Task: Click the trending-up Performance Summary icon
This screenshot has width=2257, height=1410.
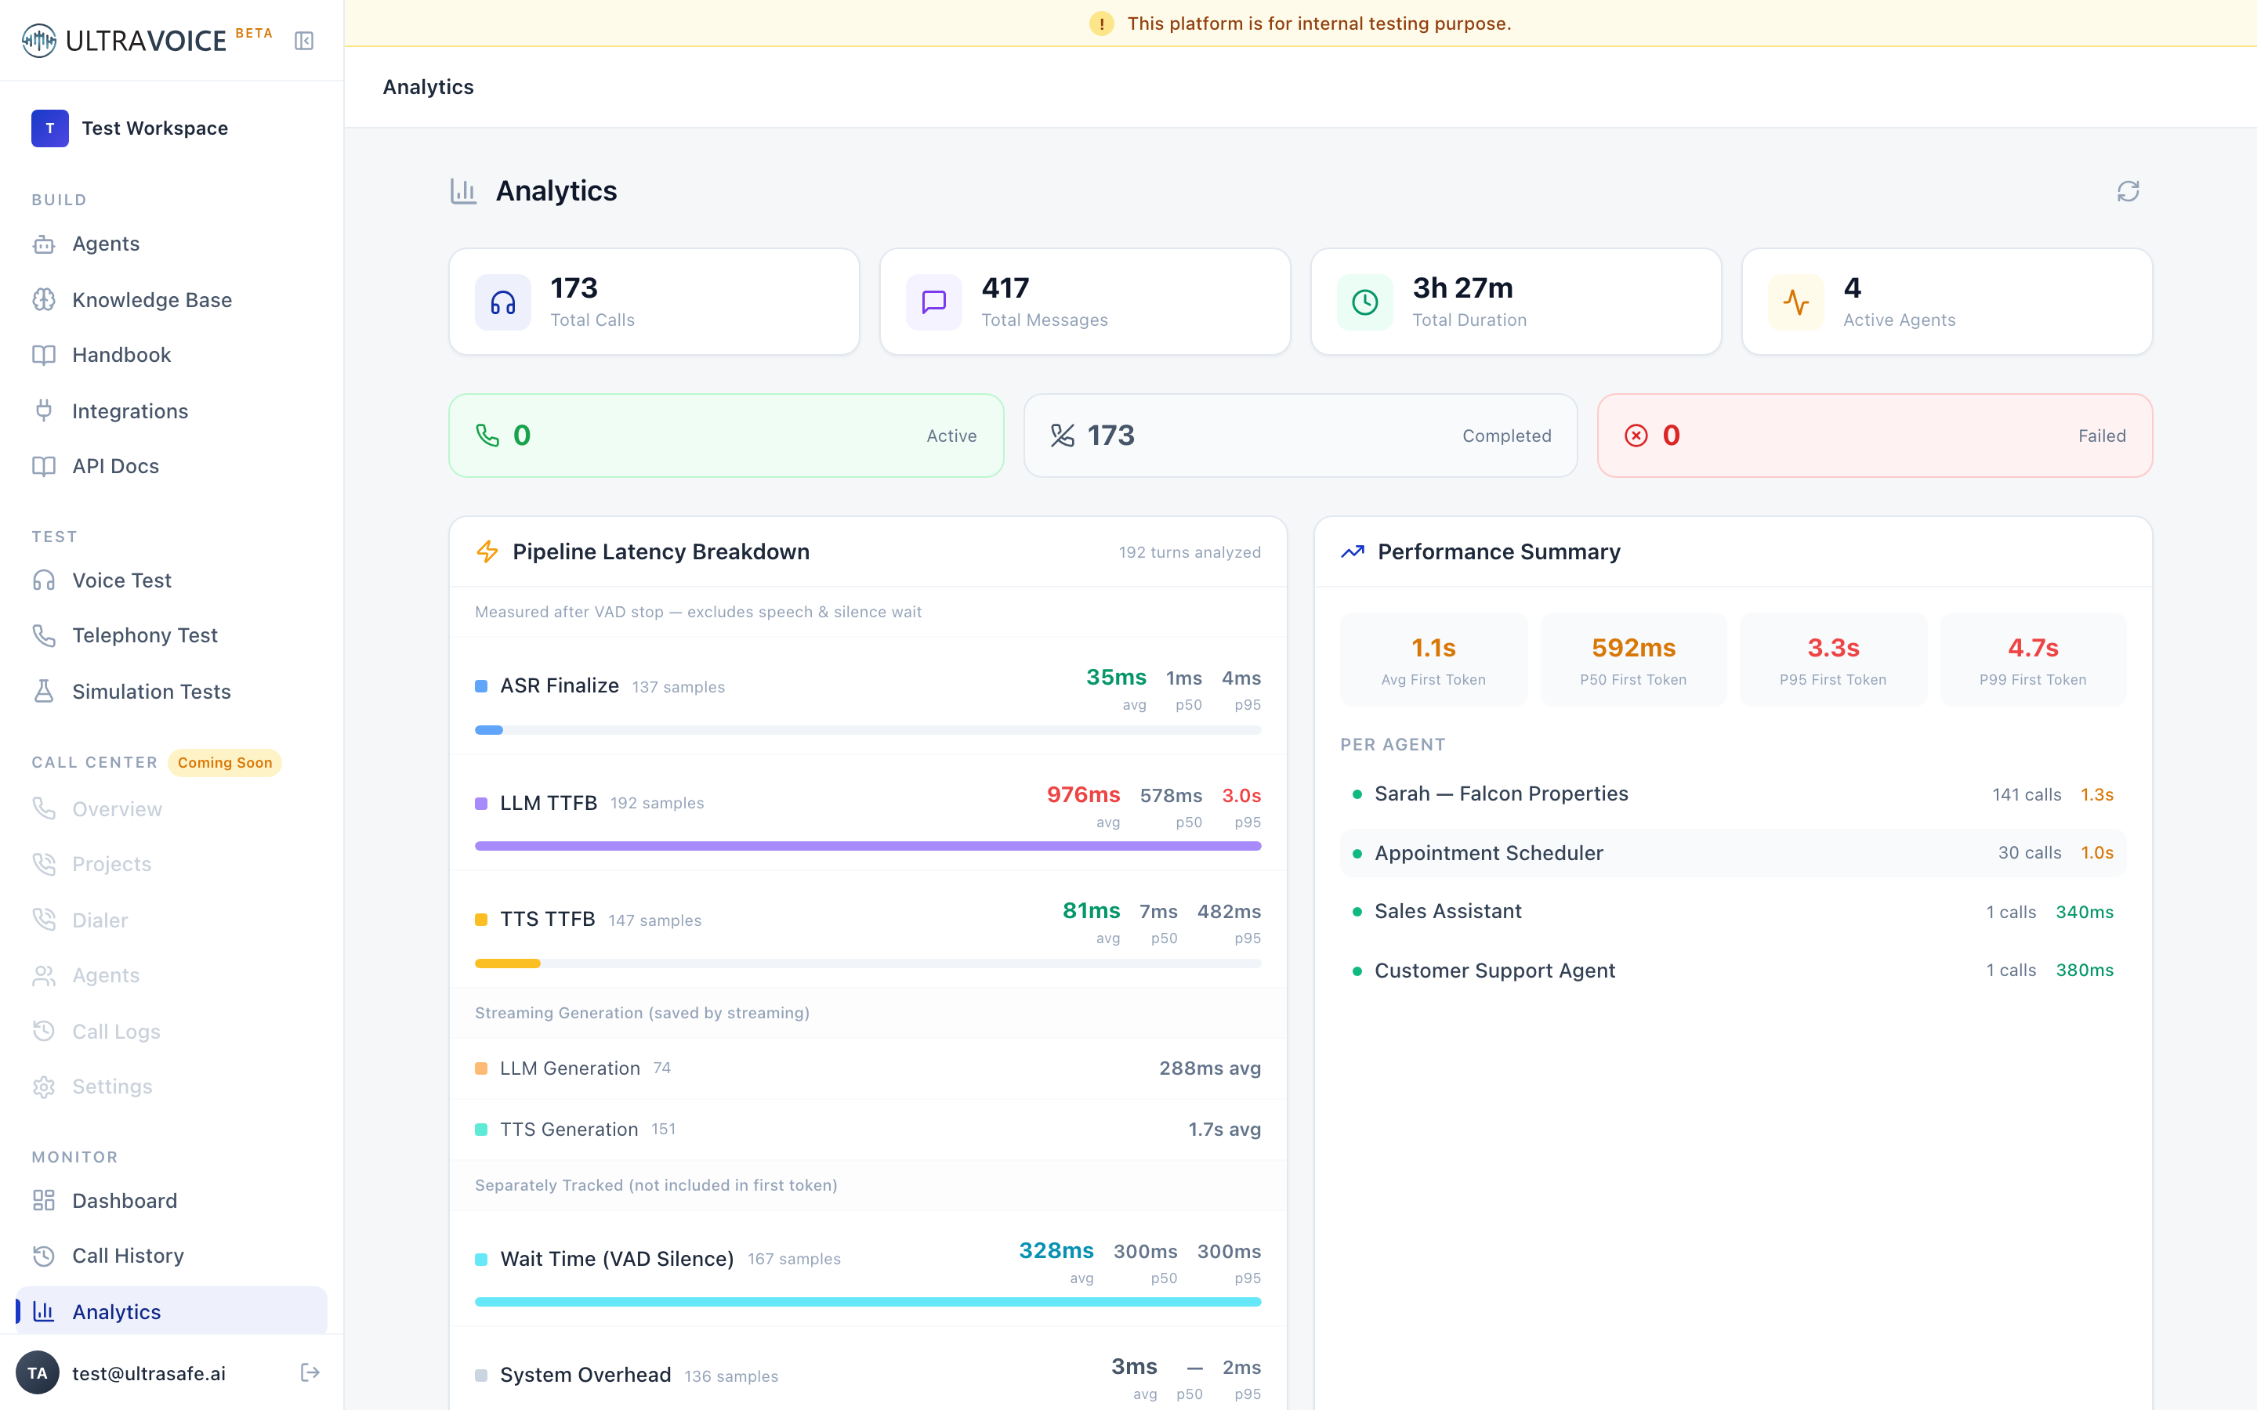Action: [x=1353, y=552]
